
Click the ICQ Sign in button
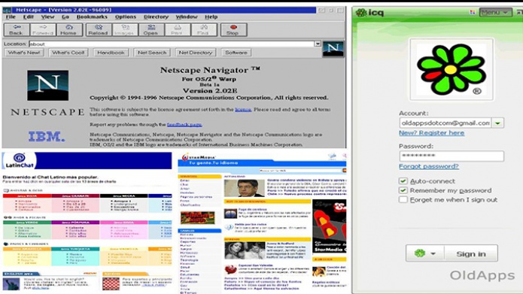coord(471,253)
